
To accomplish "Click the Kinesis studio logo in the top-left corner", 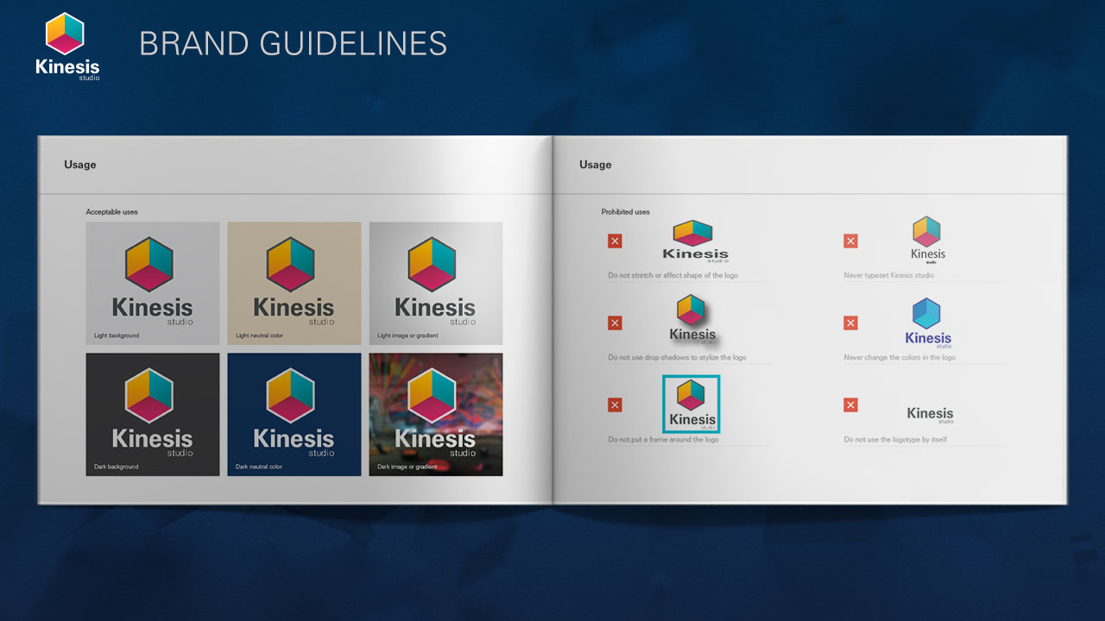I will click(67, 47).
